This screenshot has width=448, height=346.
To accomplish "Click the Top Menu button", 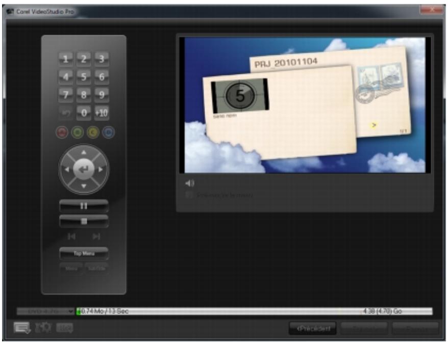I will coord(84,253).
